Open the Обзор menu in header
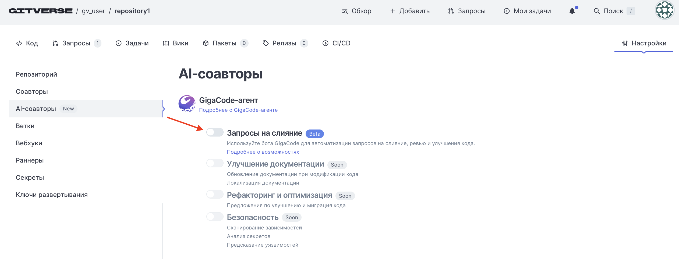This screenshot has width=679, height=259. 356,11
